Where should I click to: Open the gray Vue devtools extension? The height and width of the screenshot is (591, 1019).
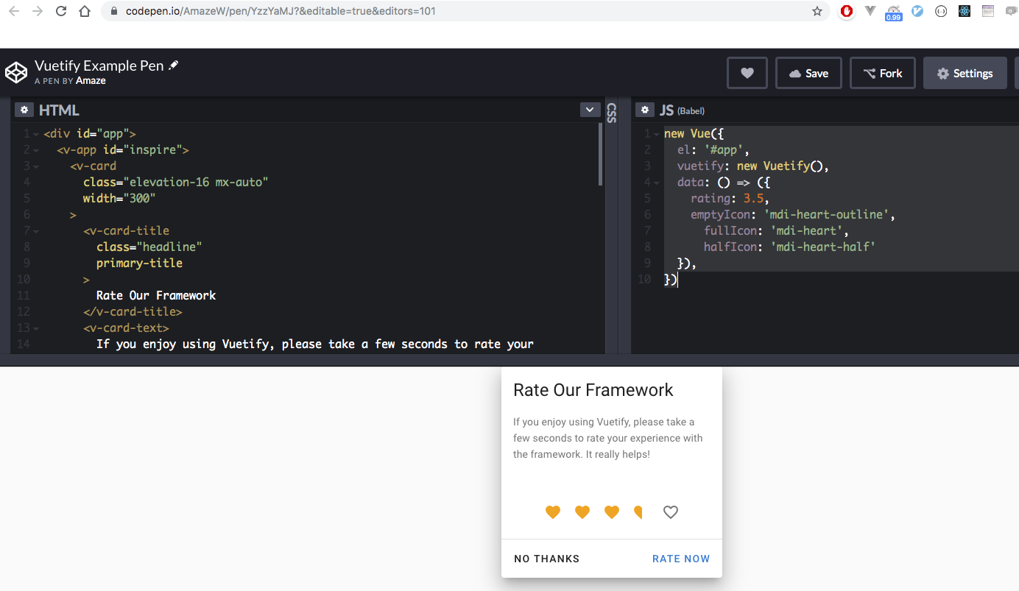coord(870,11)
